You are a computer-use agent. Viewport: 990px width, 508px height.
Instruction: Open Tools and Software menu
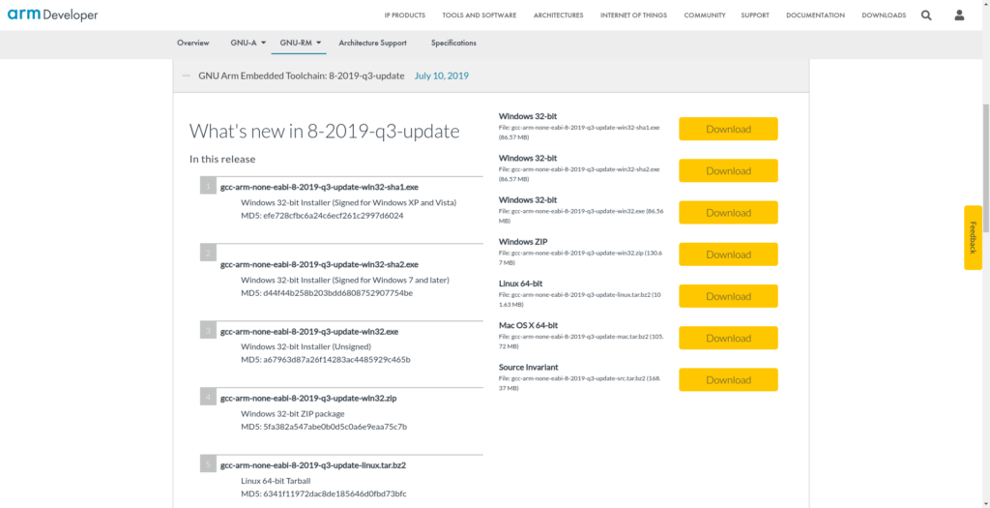(x=480, y=15)
